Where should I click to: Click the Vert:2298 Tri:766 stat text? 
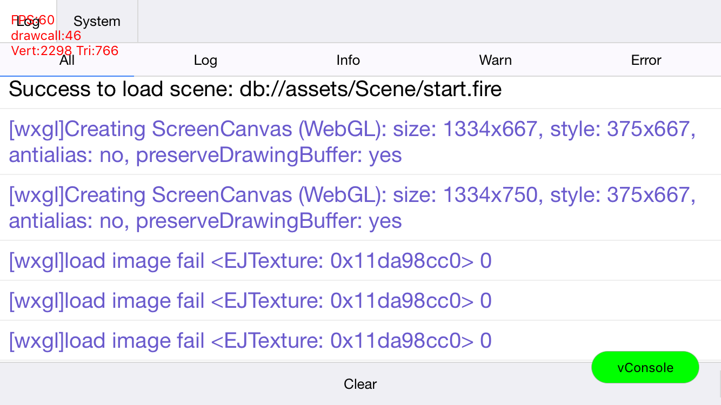(65, 51)
